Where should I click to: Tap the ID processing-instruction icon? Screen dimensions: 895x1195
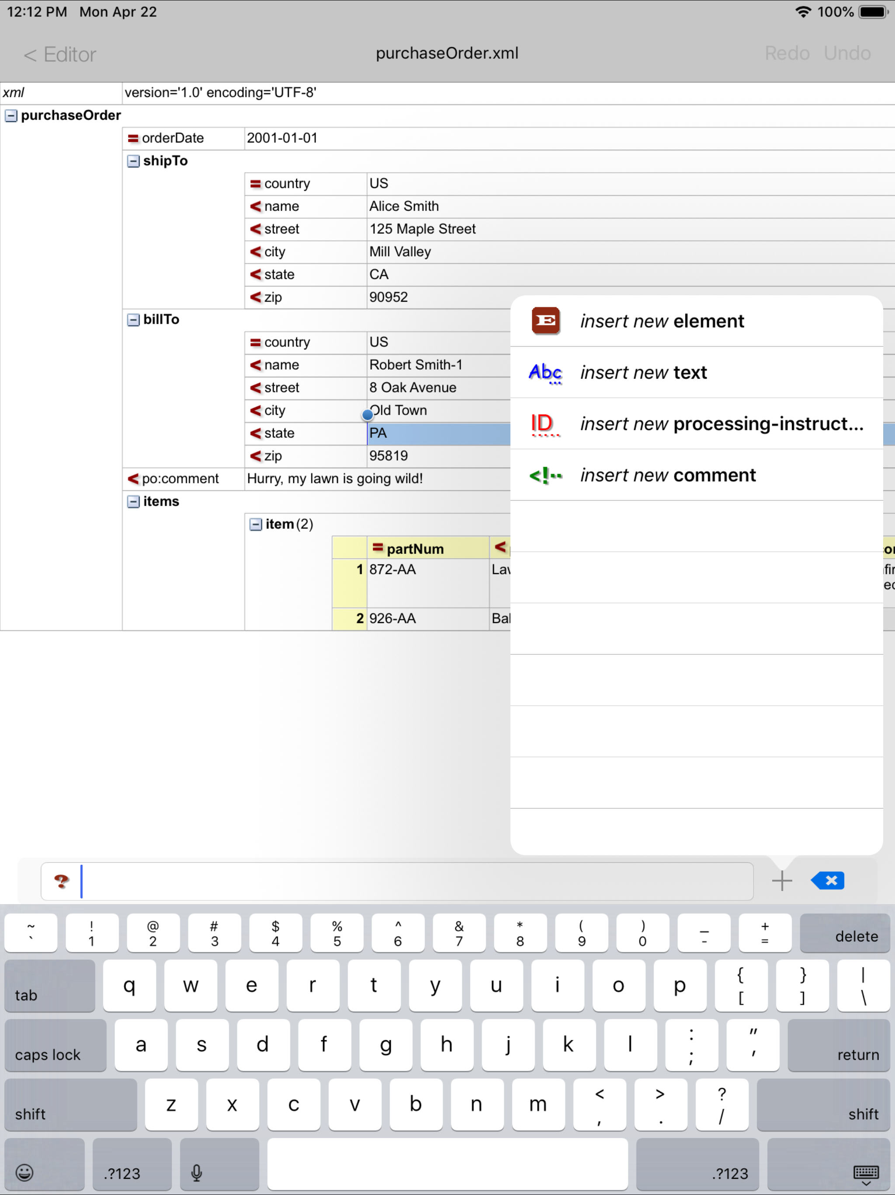tap(544, 423)
